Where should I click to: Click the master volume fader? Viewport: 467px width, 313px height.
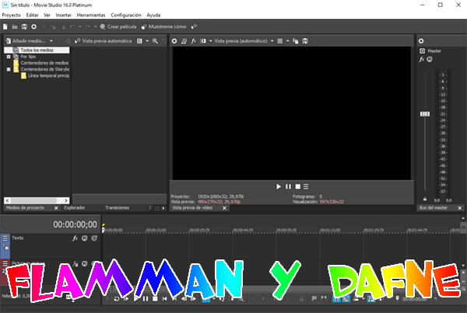point(425,114)
